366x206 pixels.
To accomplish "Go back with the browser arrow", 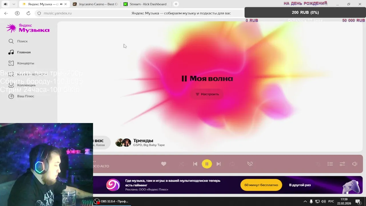I will 6,13.
